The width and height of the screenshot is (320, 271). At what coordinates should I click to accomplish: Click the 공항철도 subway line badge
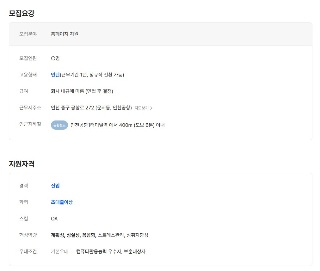(59, 125)
